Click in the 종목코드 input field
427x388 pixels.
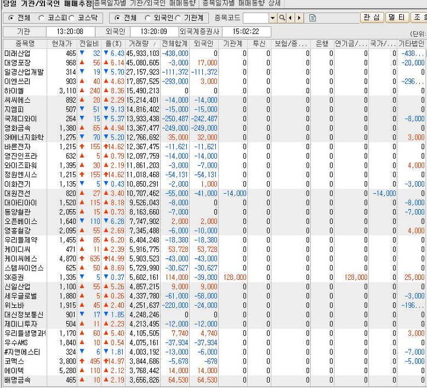pyautogui.click(x=256, y=18)
